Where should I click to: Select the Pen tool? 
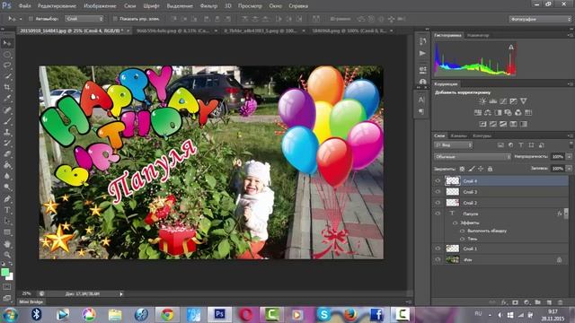pos(7,199)
